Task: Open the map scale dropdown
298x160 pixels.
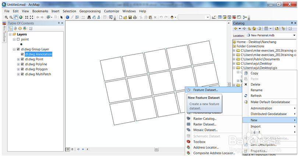Action: pyautogui.click(x=208, y=17)
